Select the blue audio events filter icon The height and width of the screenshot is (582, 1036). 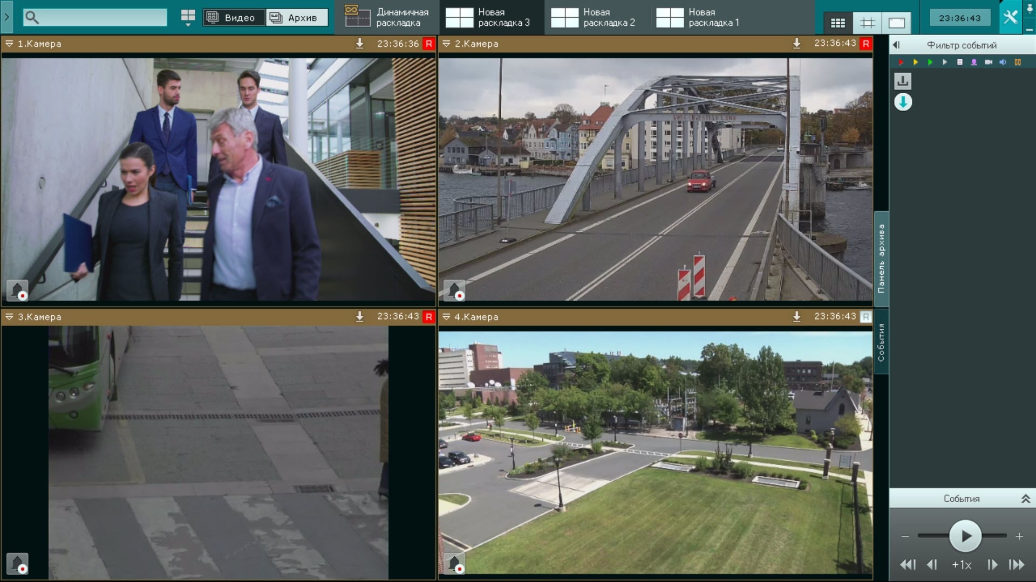click(x=1003, y=62)
